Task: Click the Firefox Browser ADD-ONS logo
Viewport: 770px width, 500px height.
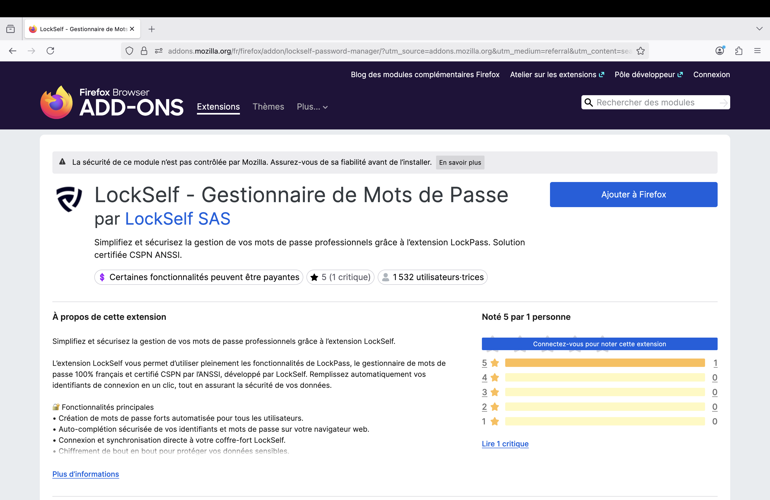Action: click(x=112, y=102)
